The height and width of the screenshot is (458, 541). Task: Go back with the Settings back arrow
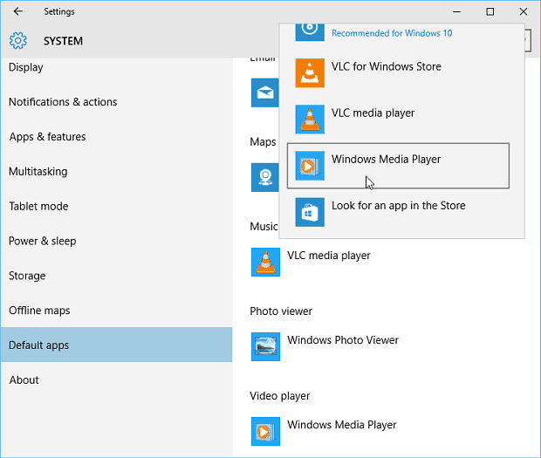point(18,11)
